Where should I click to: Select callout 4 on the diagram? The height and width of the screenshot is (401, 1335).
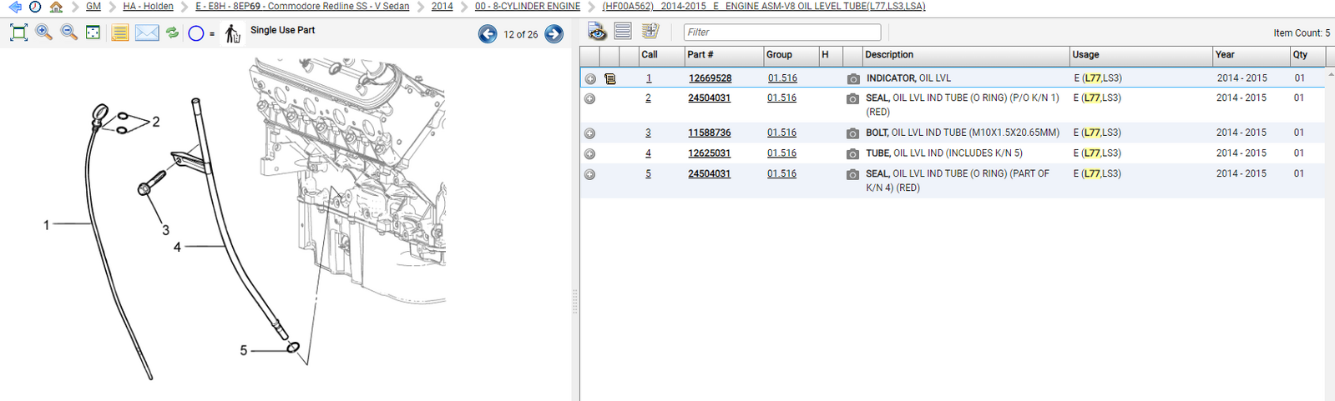(177, 248)
